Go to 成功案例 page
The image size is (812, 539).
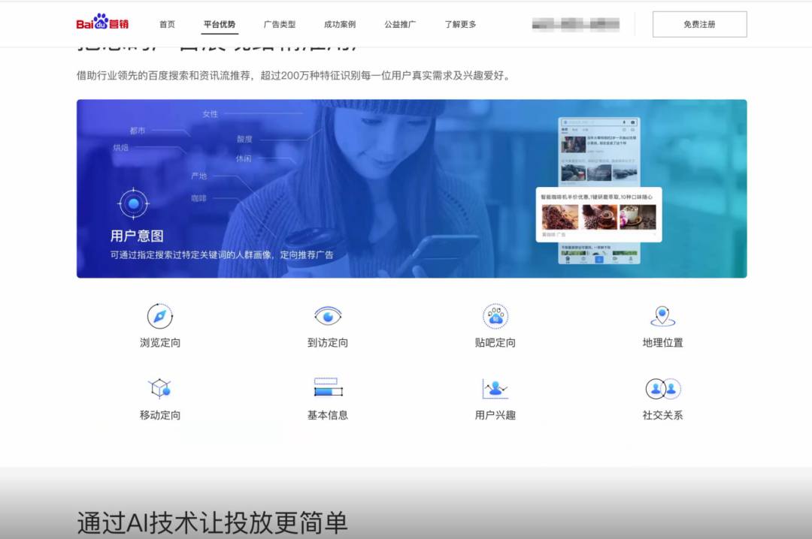point(340,24)
